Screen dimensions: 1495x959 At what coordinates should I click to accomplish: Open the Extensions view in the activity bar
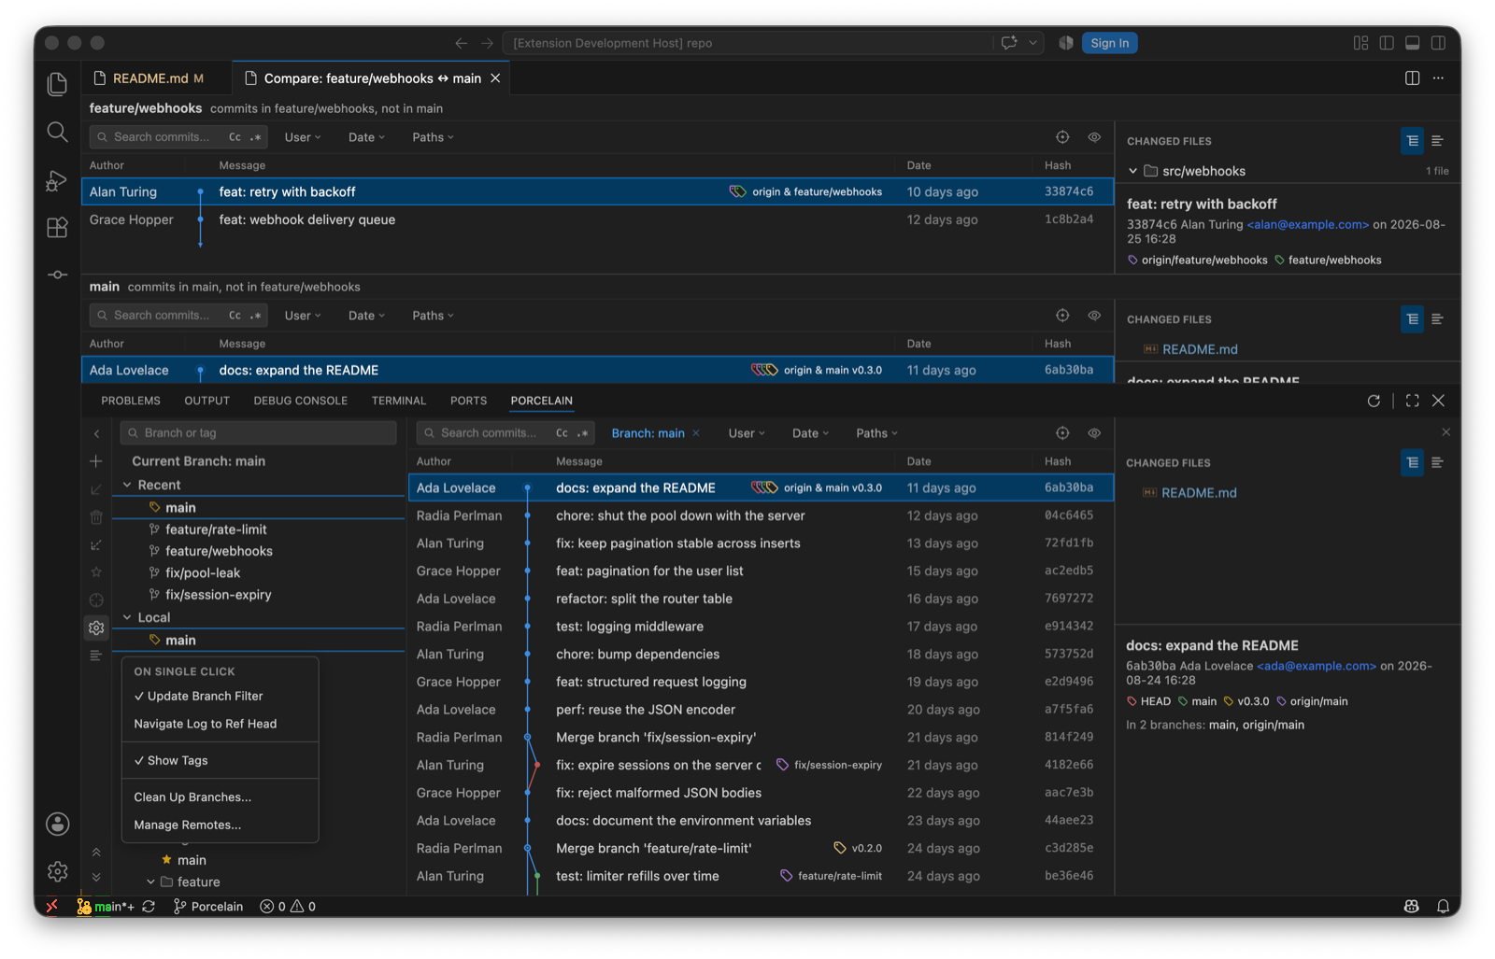[57, 227]
